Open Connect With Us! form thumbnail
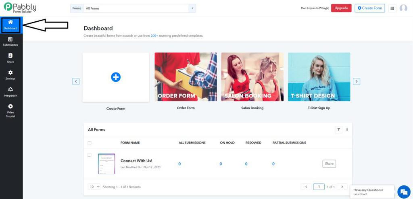This screenshot has width=413, height=199. (106, 164)
